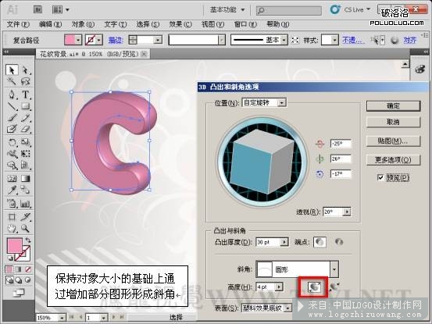Toggle the turn cap off hollow icon
432x324 pixels.
click(339, 242)
